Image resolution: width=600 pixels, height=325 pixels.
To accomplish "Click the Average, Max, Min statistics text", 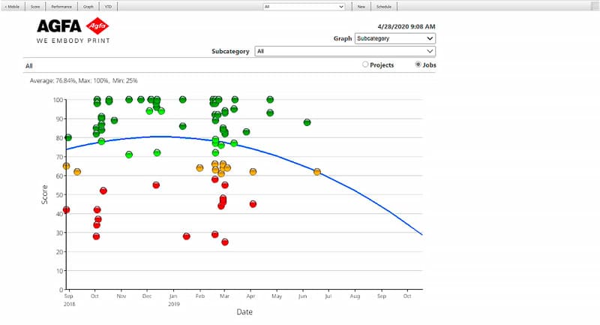I will click(83, 81).
